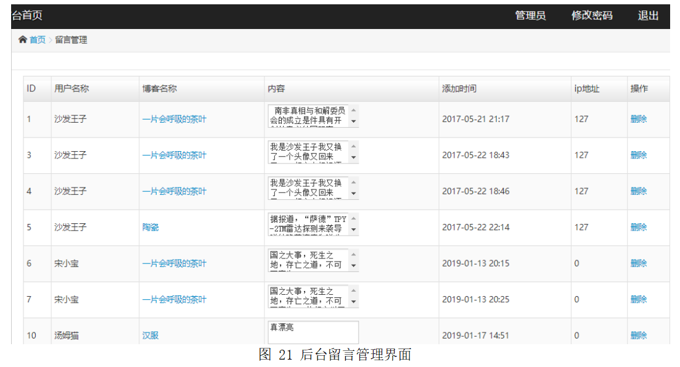The image size is (680, 367).
Task: Click the home icon in breadcrumb
Action: click(23, 40)
